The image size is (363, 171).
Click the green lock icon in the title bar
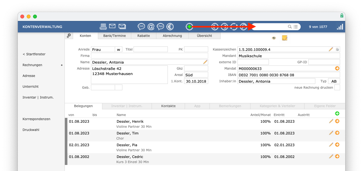pyautogui.click(x=342, y=16)
